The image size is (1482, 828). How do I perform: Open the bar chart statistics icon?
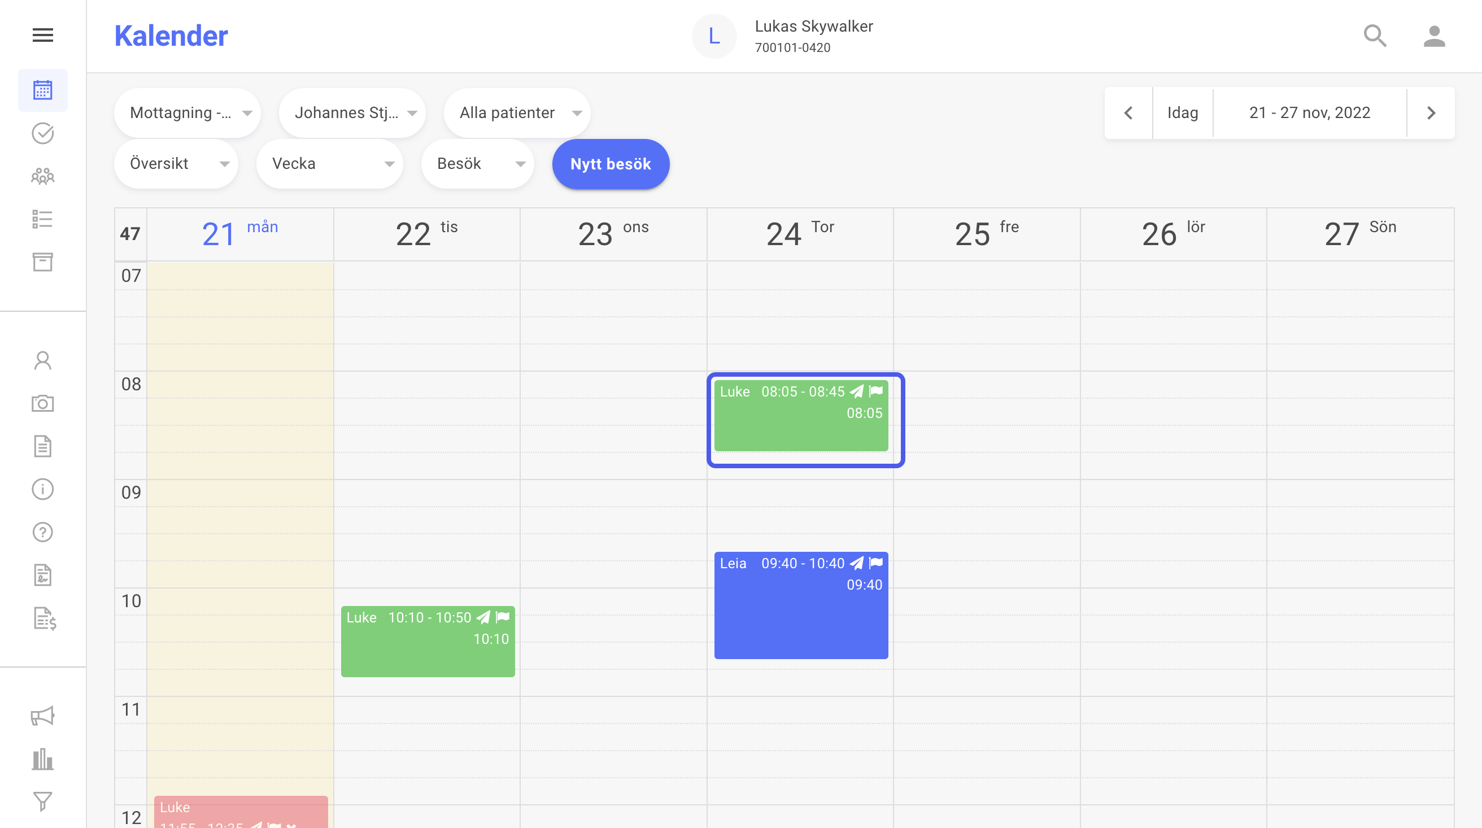42,759
